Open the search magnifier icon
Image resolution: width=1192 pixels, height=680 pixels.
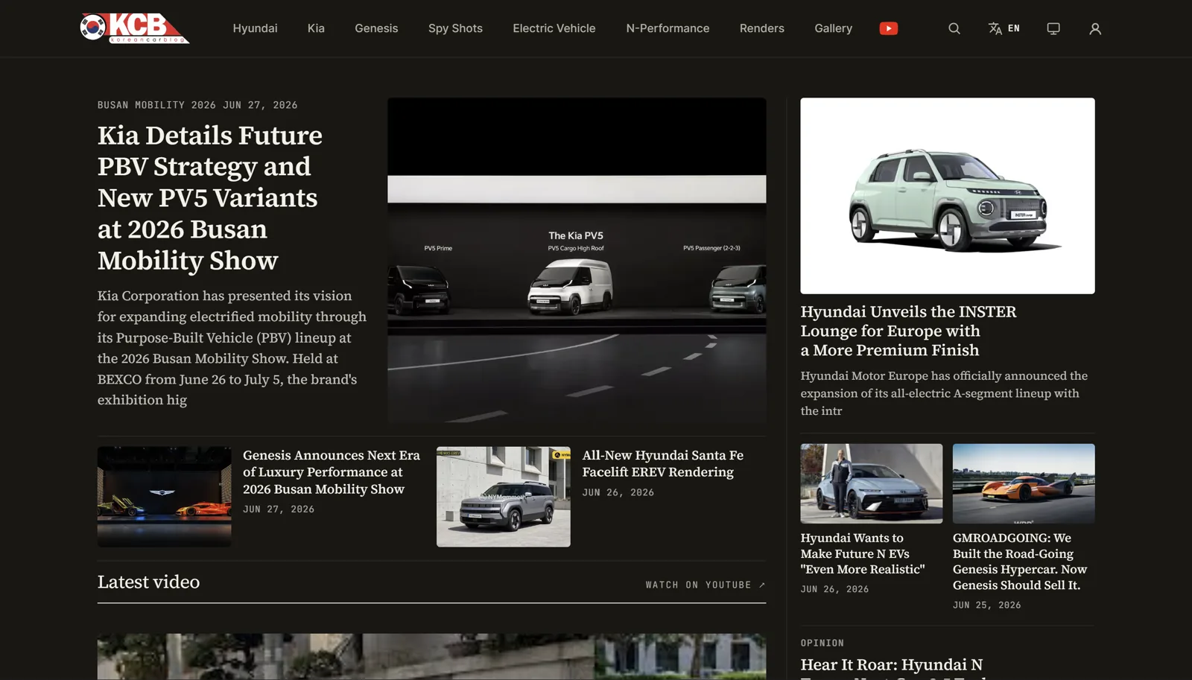(x=954, y=28)
